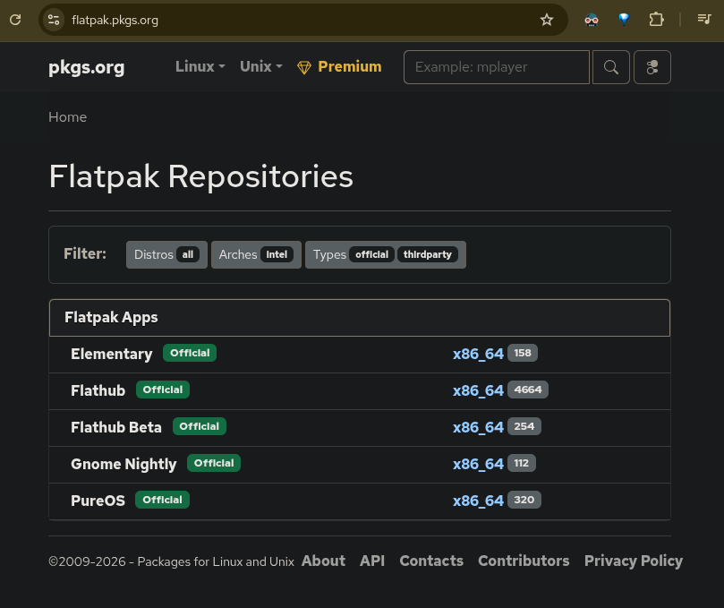Expand the Linux dropdown menu
This screenshot has width=724, height=608.
(200, 66)
